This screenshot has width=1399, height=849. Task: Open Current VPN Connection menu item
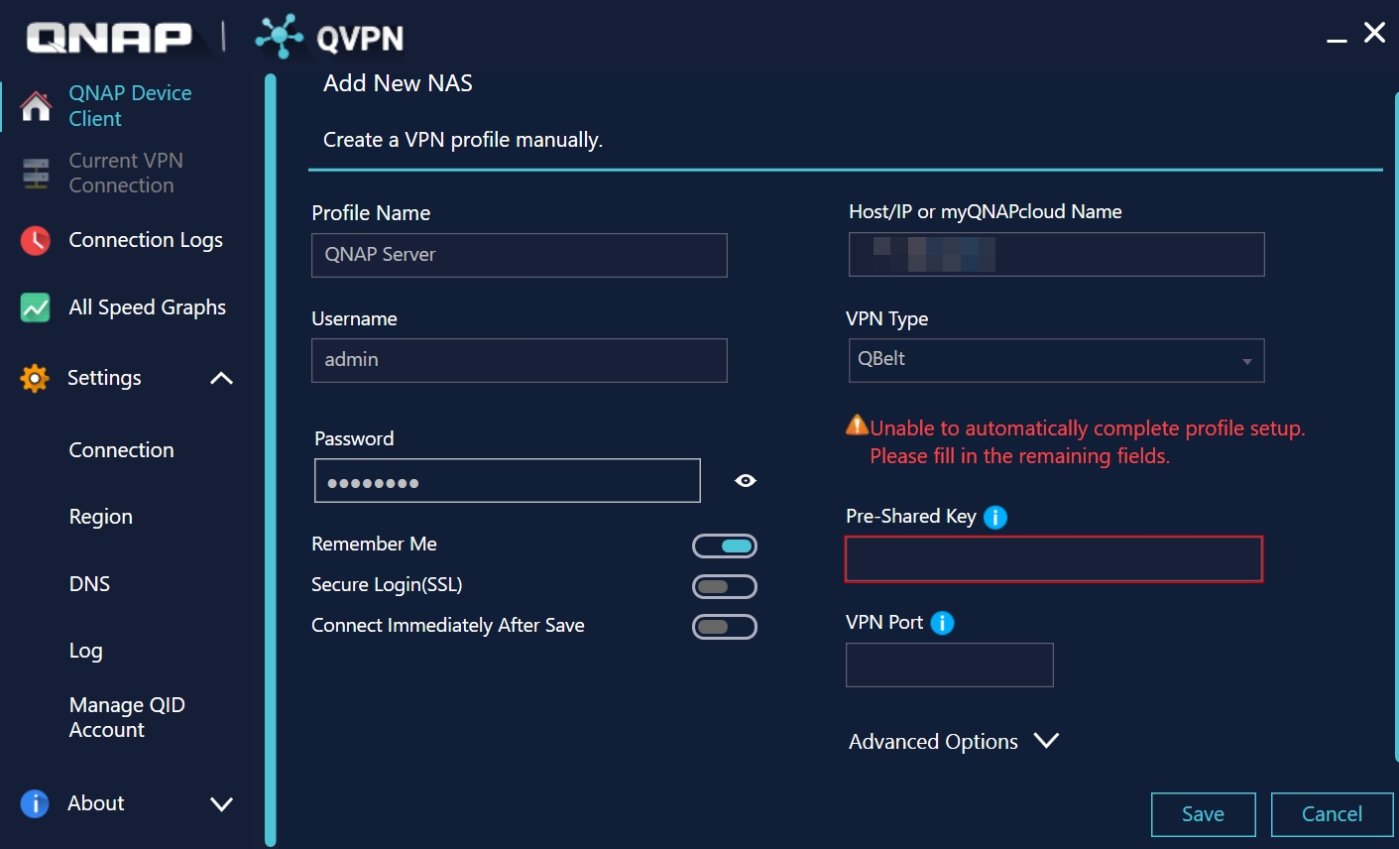126,173
